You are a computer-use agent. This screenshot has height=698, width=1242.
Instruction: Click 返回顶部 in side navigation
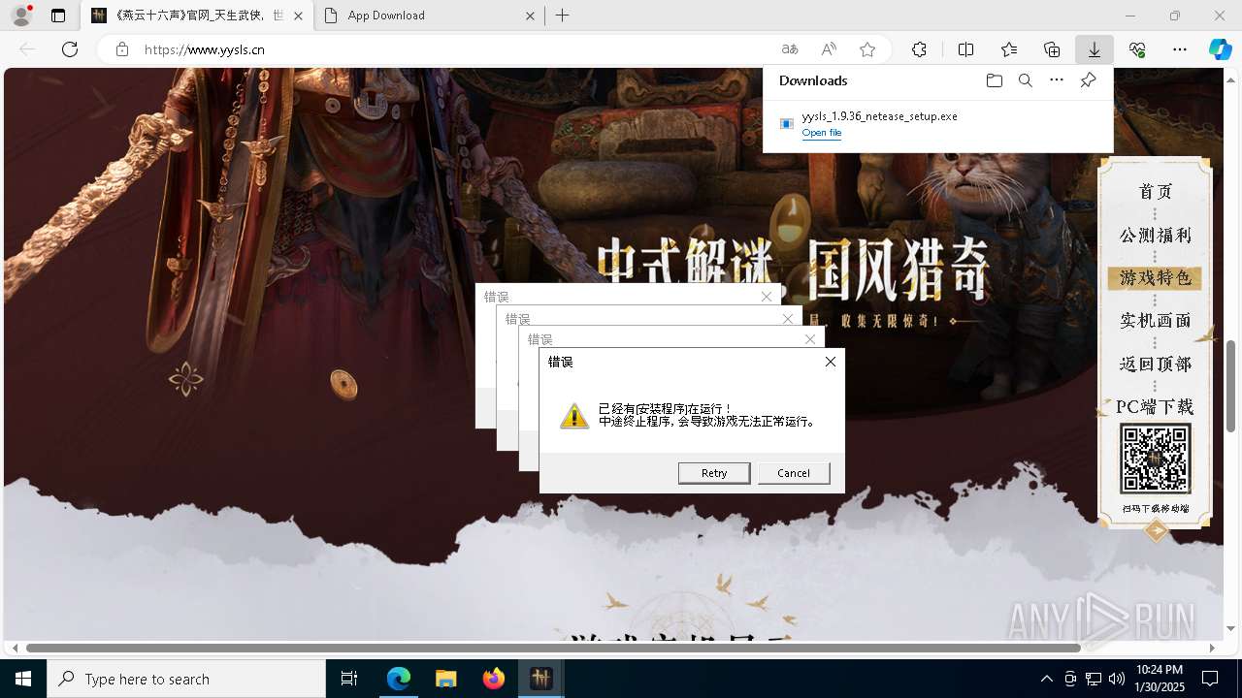point(1155,365)
